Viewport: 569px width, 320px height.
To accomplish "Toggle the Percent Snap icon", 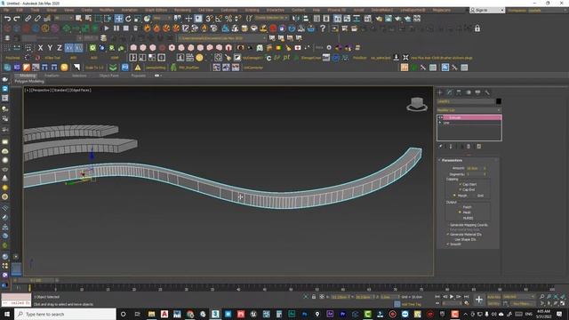I will 228,18.
